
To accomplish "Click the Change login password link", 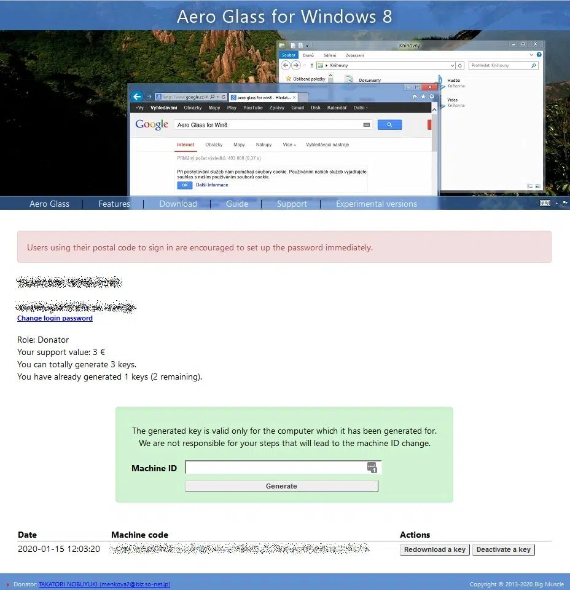I will point(55,318).
